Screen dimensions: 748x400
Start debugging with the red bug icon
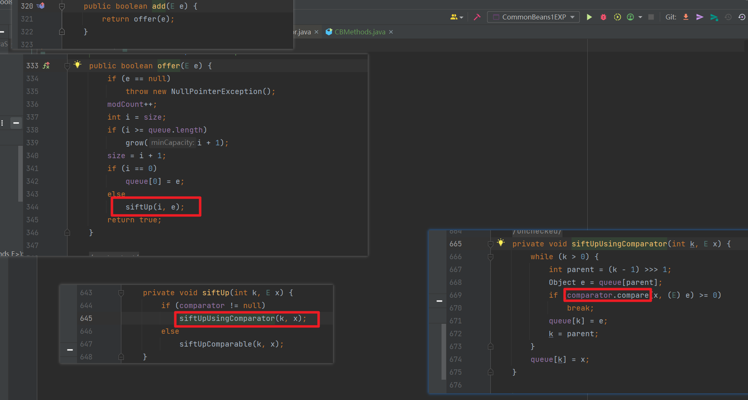(x=603, y=17)
